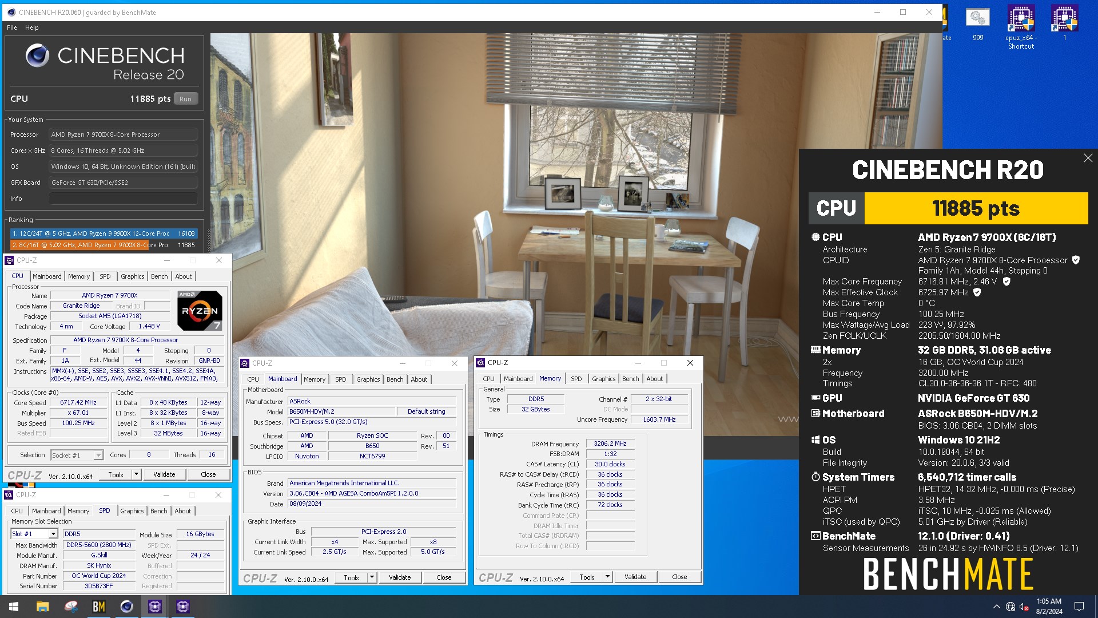
Task: Open the Windows Start menu
Action: pos(14,607)
